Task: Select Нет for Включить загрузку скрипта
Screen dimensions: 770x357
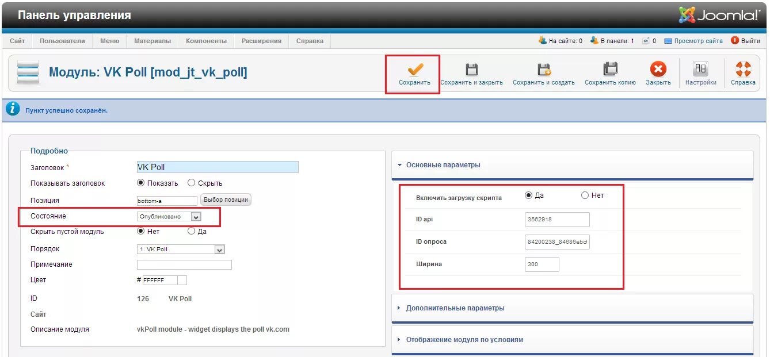Action: (x=585, y=195)
